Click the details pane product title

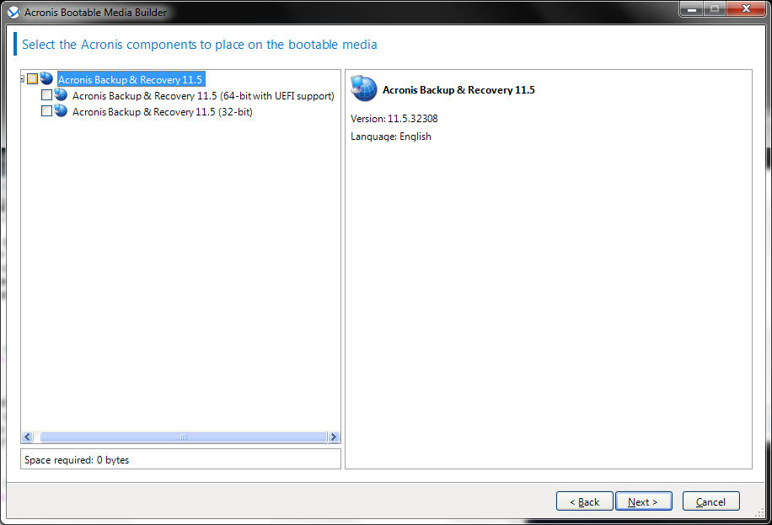coord(458,90)
